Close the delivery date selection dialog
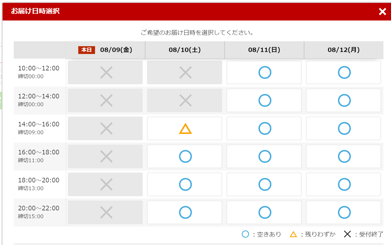The image size is (391, 245). tap(382, 12)
